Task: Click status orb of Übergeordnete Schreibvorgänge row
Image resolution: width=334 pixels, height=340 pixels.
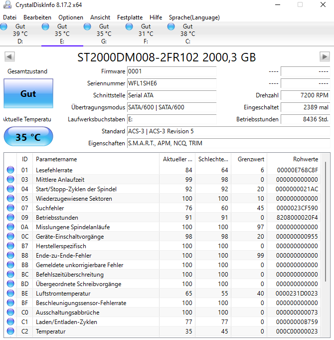Action: pyautogui.click(x=10, y=284)
